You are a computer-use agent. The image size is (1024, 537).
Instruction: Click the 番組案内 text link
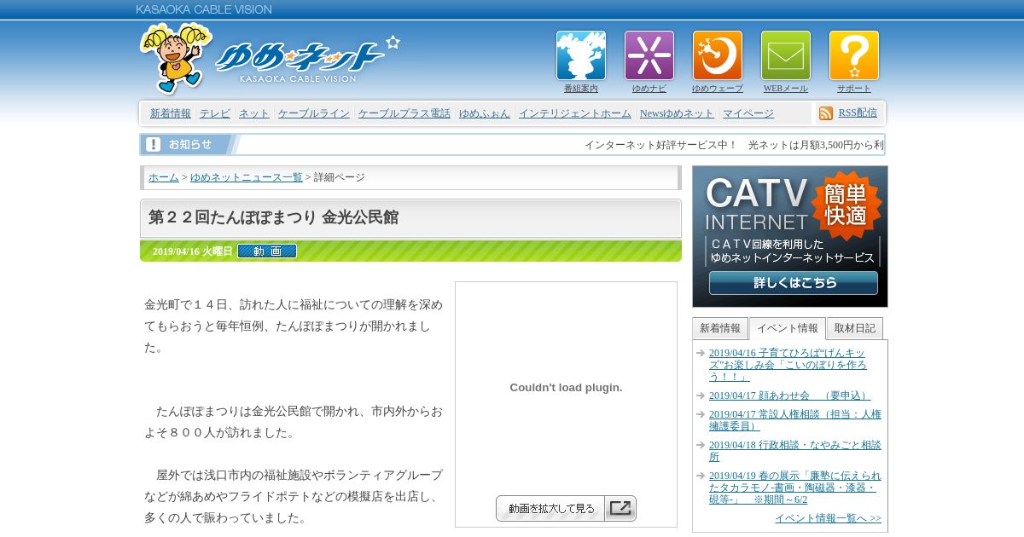(x=581, y=89)
